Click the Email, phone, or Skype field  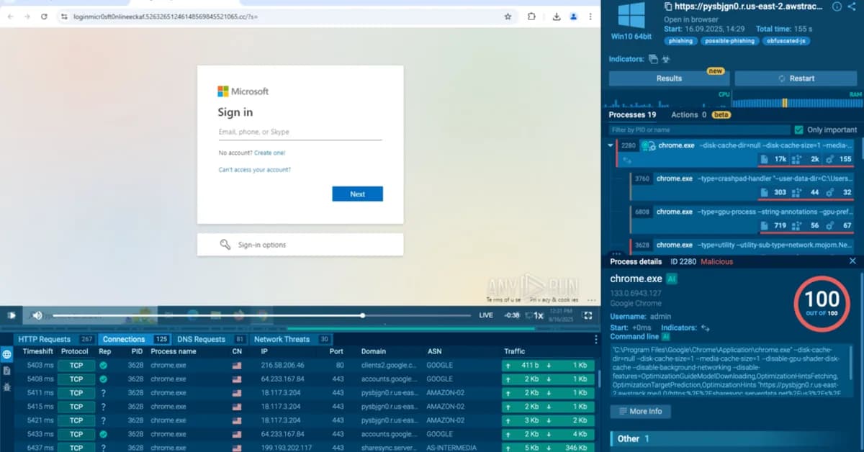[x=300, y=132]
